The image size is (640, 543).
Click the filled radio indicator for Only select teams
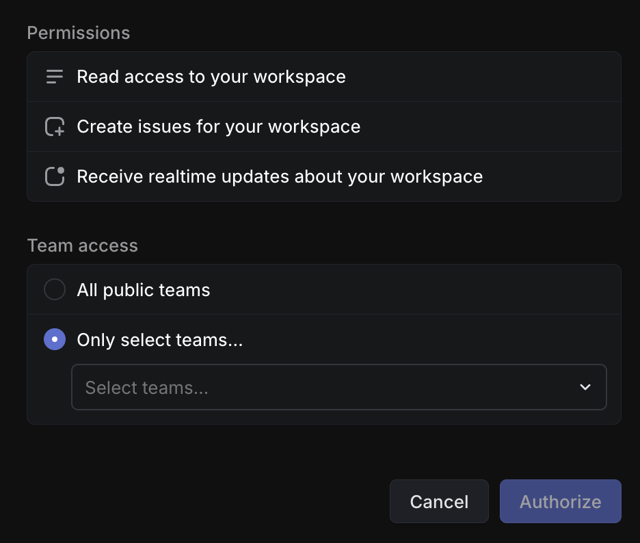(x=55, y=339)
